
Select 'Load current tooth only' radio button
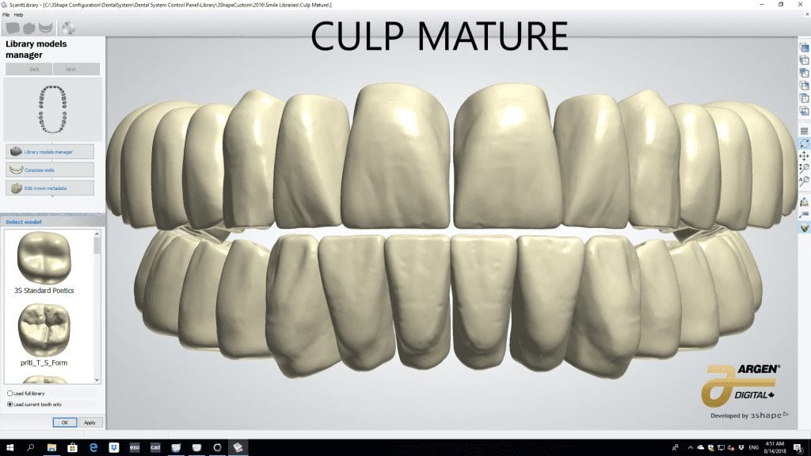point(10,404)
